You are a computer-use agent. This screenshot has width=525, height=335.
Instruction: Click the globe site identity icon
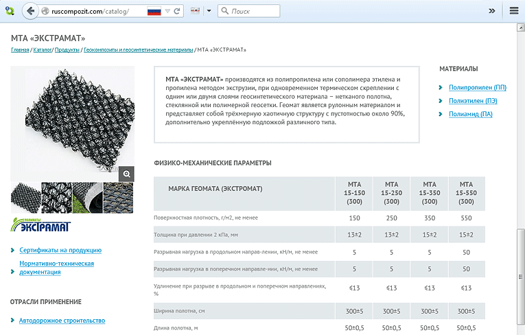[x=45, y=11]
